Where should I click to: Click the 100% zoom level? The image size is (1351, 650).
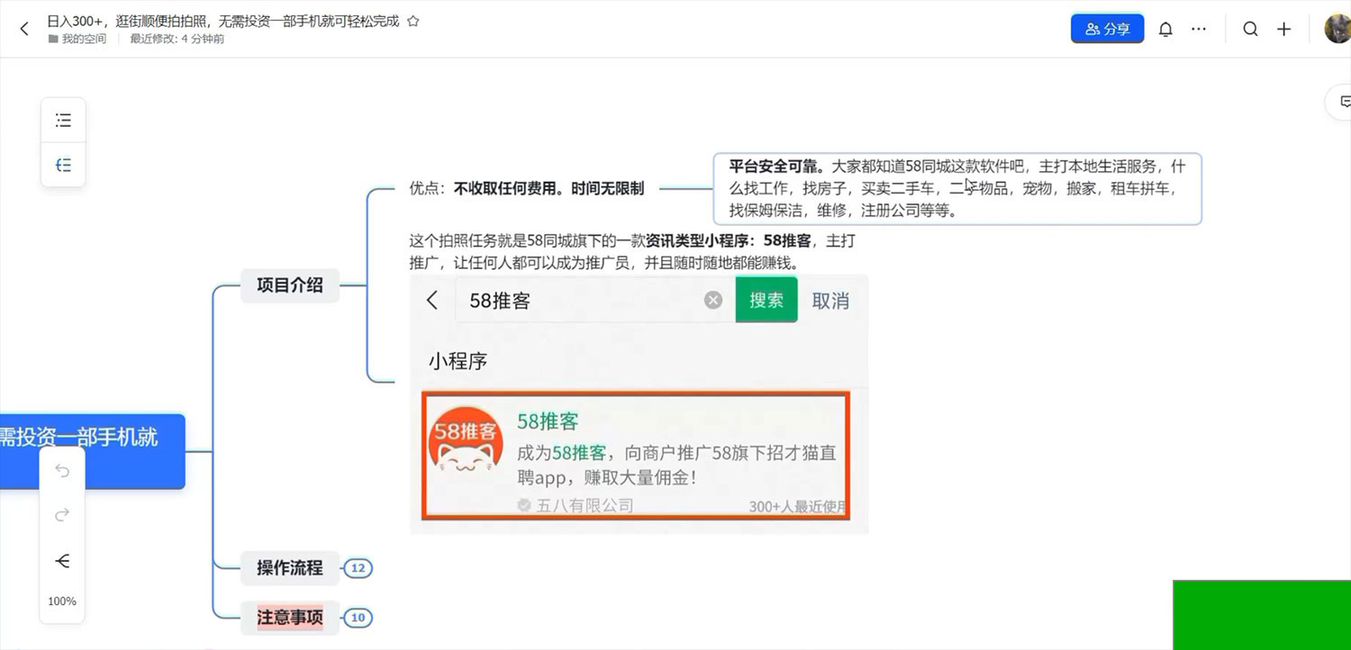point(62,601)
